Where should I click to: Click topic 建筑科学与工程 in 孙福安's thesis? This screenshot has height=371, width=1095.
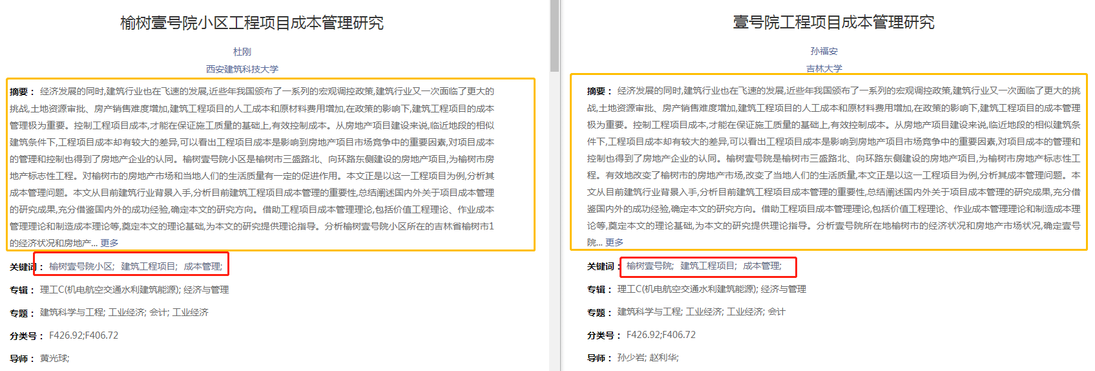(x=649, y=312)
